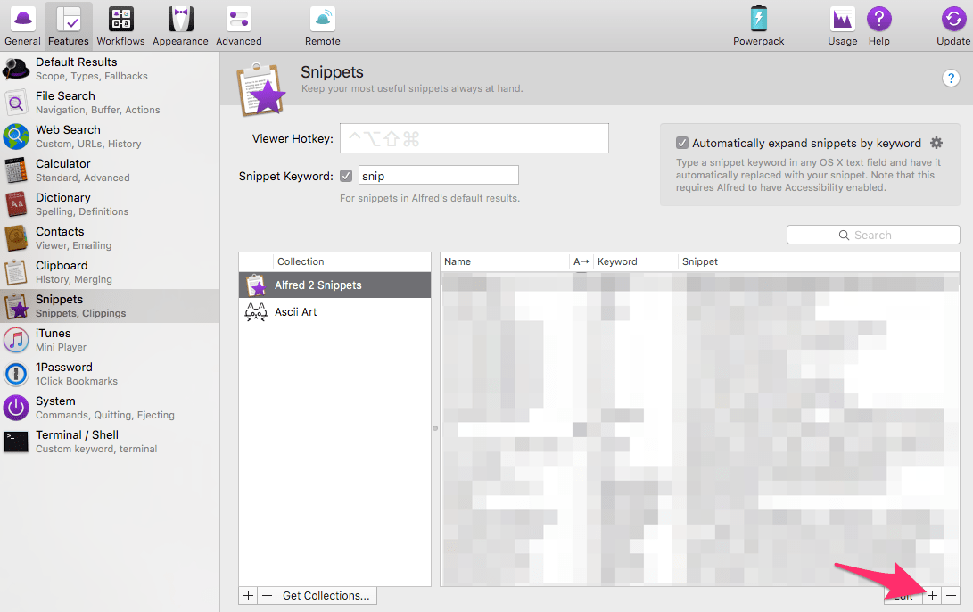Click the Viewer Hotkey field
This screenshot has width=973, height=612.
(x=474, y=138)
